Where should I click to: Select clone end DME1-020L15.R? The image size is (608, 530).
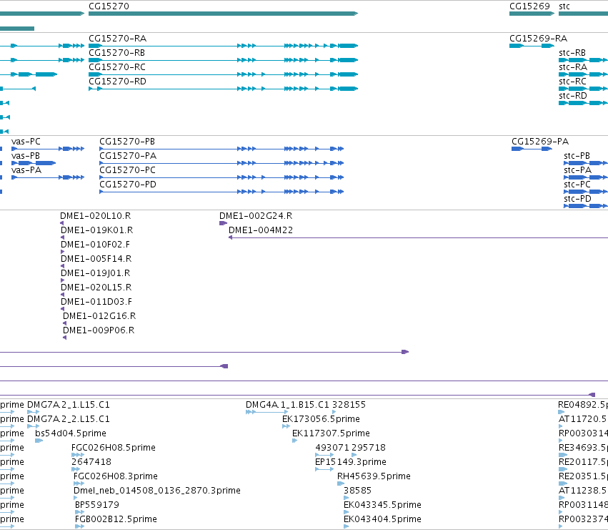62,295
